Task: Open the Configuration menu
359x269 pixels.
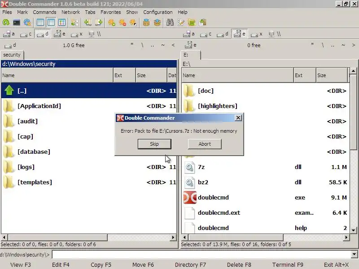Action: [158, 12]
